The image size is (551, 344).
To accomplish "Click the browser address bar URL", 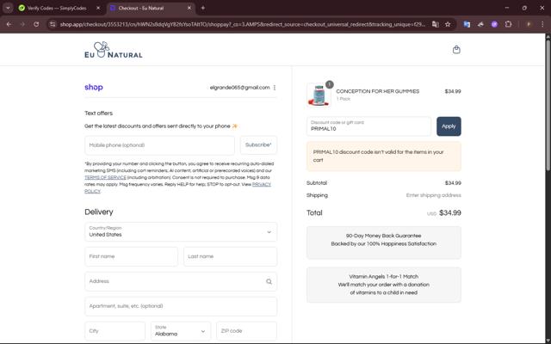I will pyautogui.click(x=243, y=24).
